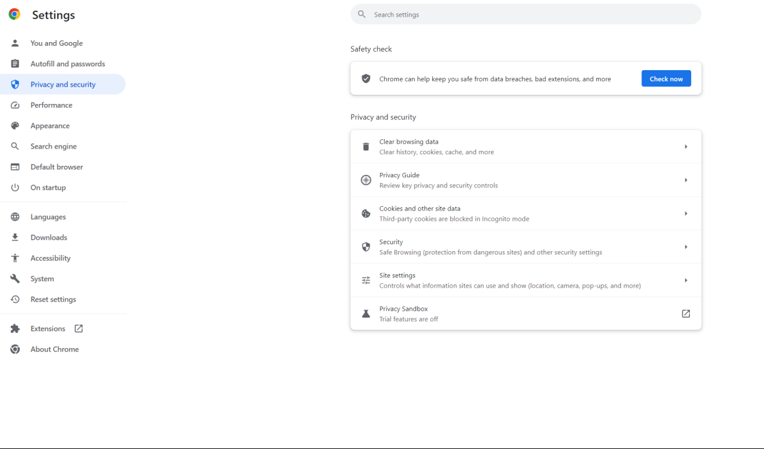Click 'Third-party cookies are blocked in Incognito mode' text
Screen dimensions: 764x449
454,219
